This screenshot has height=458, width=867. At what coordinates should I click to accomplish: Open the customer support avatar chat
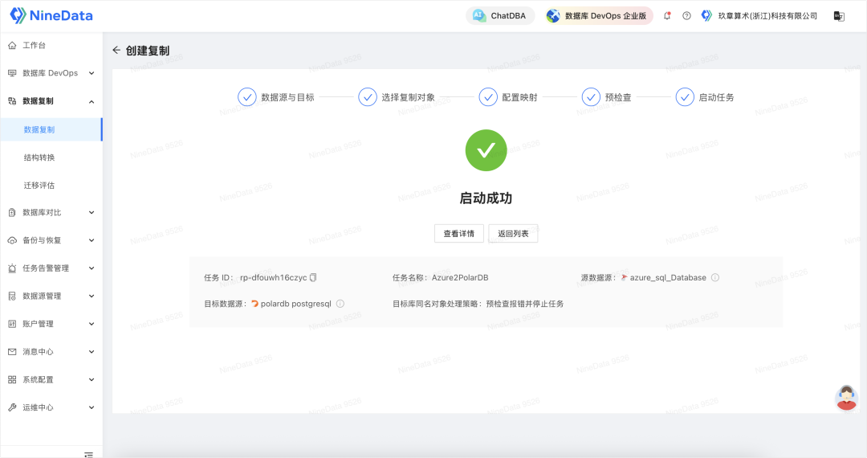[846, 398]
